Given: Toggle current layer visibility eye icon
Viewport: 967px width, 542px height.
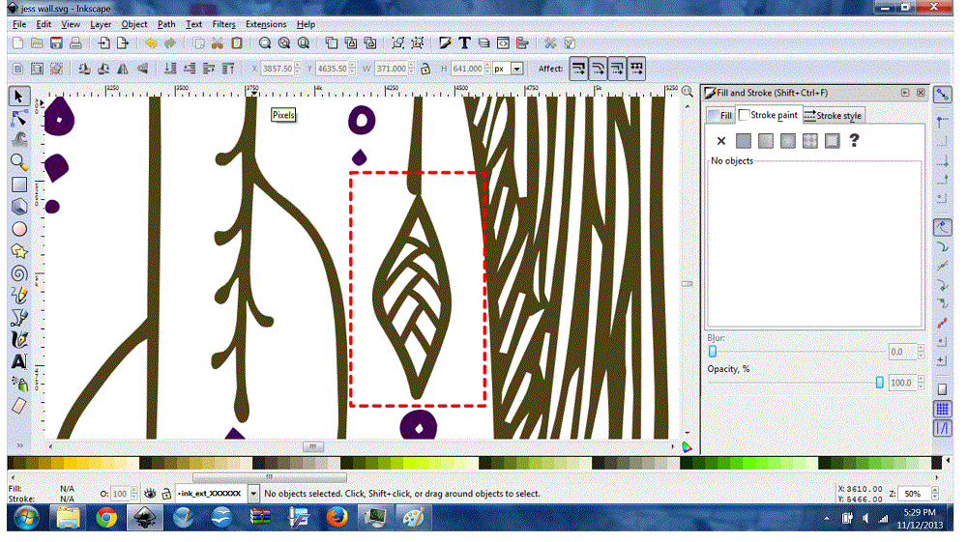Looking at the screenshot, I should point(150,494).
